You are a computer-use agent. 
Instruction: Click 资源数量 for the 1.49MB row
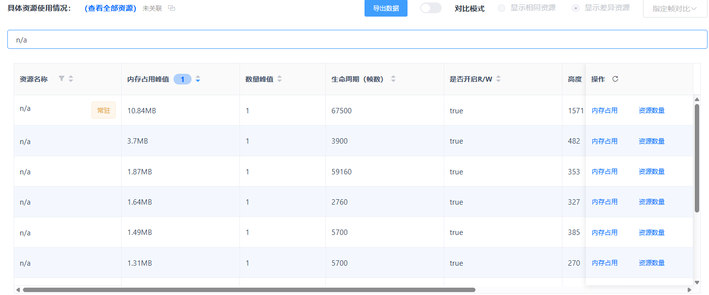(x=651, y=232)
